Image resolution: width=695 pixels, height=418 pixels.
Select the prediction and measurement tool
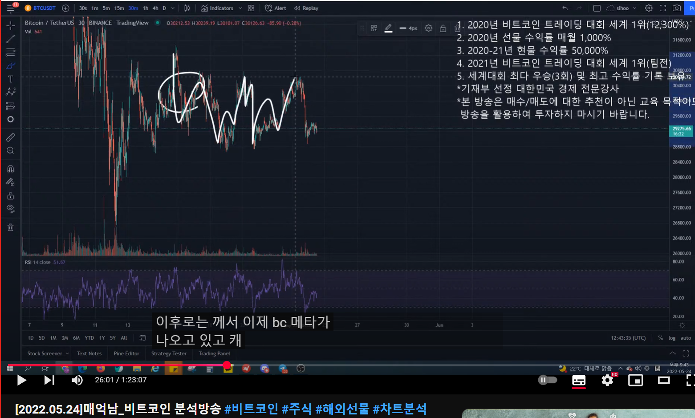coord(11,106)
